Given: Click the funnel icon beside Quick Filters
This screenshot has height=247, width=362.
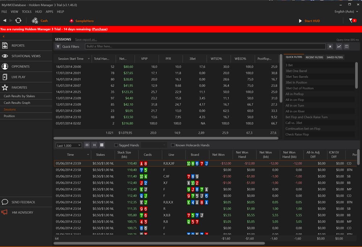Looking at the screenshot, I should click(58, 46).
